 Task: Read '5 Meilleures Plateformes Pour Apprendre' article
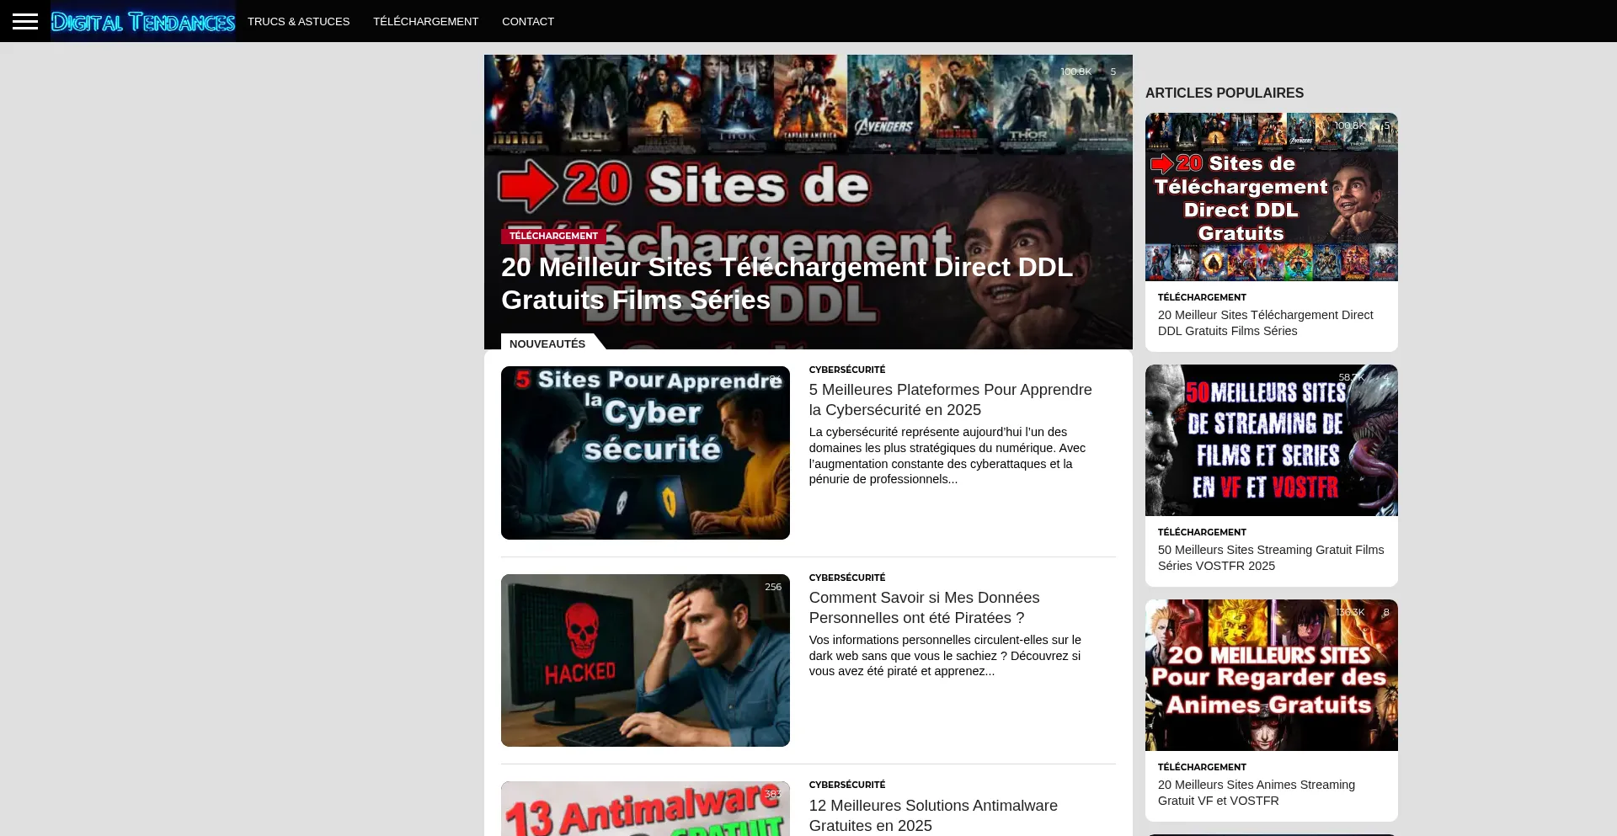point(950,400)
